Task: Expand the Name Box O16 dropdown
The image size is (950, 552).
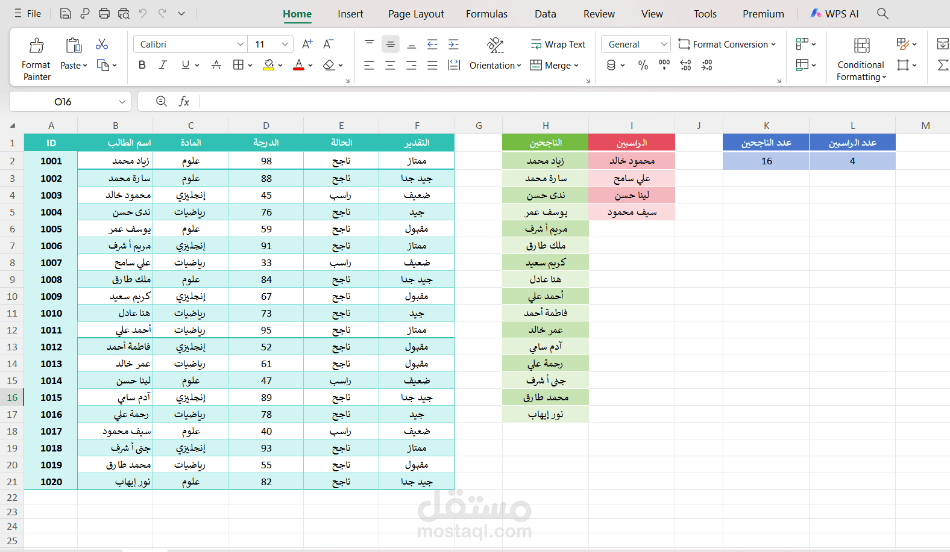Action: (x=122, y=102)
